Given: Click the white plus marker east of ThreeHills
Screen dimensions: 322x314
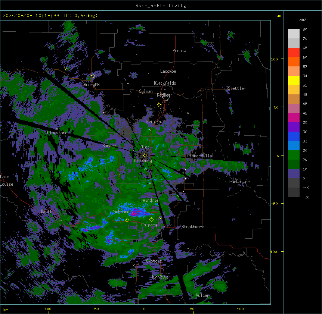Looking at the screenshot, I should tap(229, 140).
